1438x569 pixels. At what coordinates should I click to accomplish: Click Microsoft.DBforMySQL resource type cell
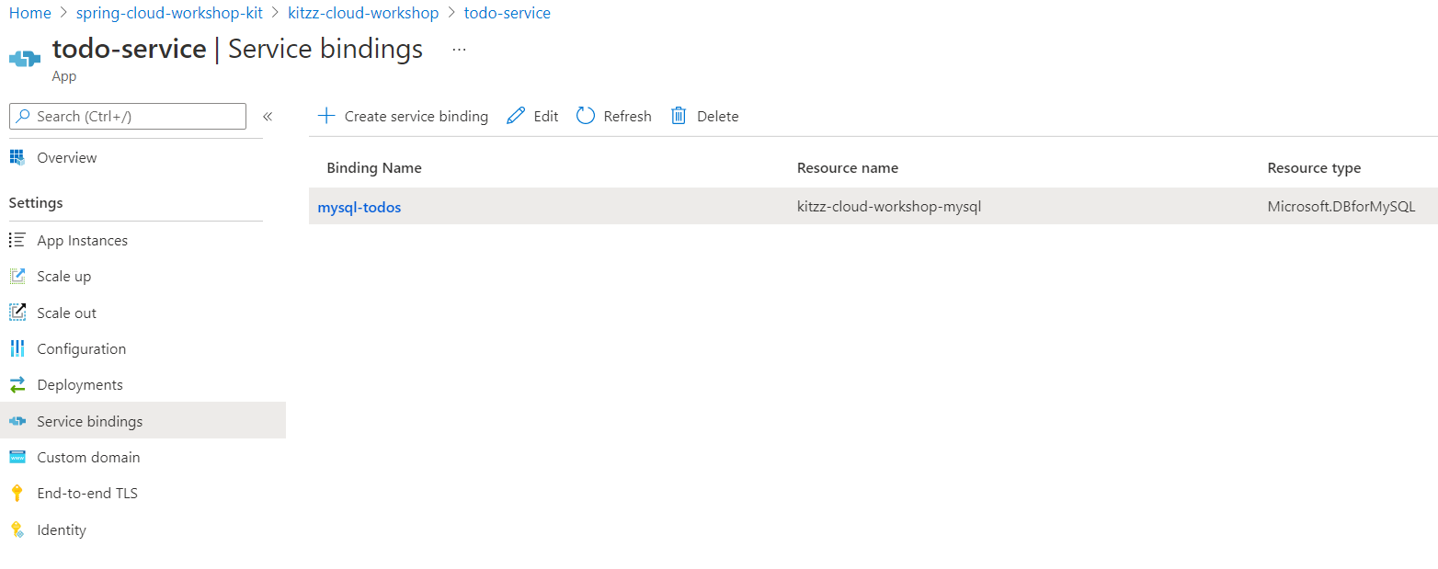coord(1341,207)
